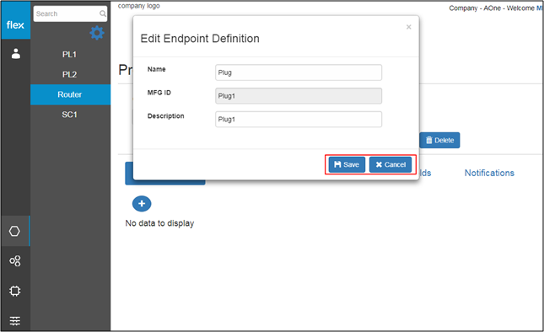This screenshot has height=332, width=544.
Task: Click the blue plus add button
Action: pos(142,203)
